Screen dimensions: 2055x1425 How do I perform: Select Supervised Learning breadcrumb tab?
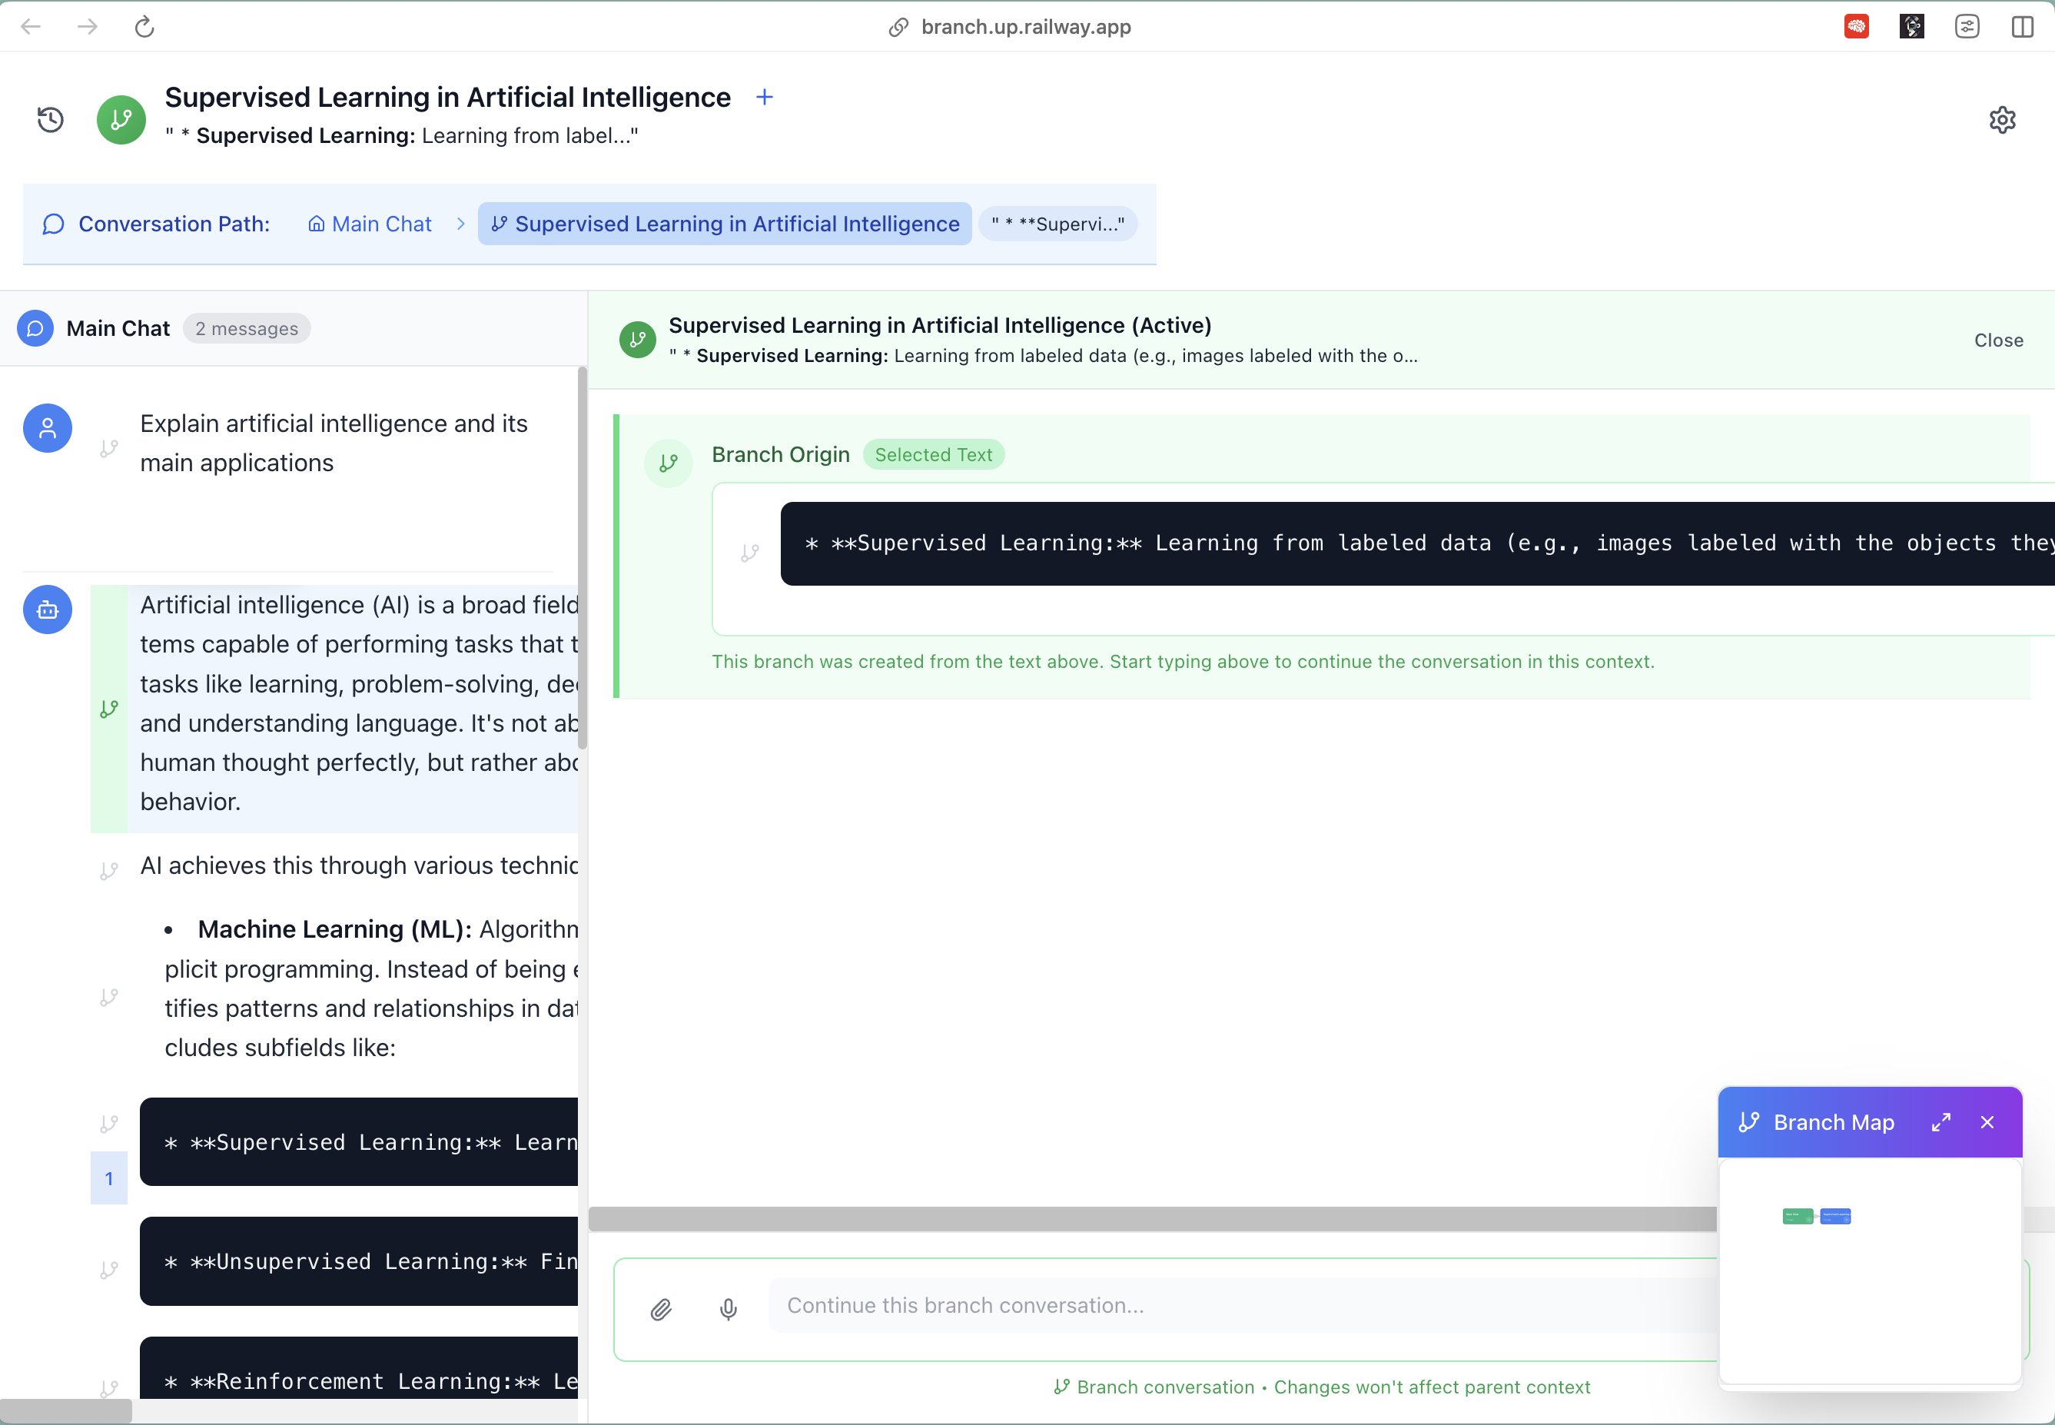pos(725,224)
